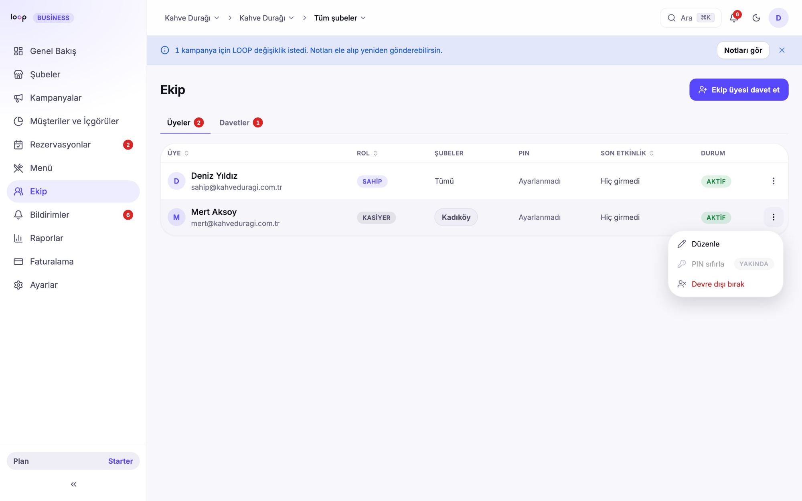The height and width of the screenshot is (501, 802).
Task: Go to Faturalama in the sidebar
Action: (x=73, y=262)
